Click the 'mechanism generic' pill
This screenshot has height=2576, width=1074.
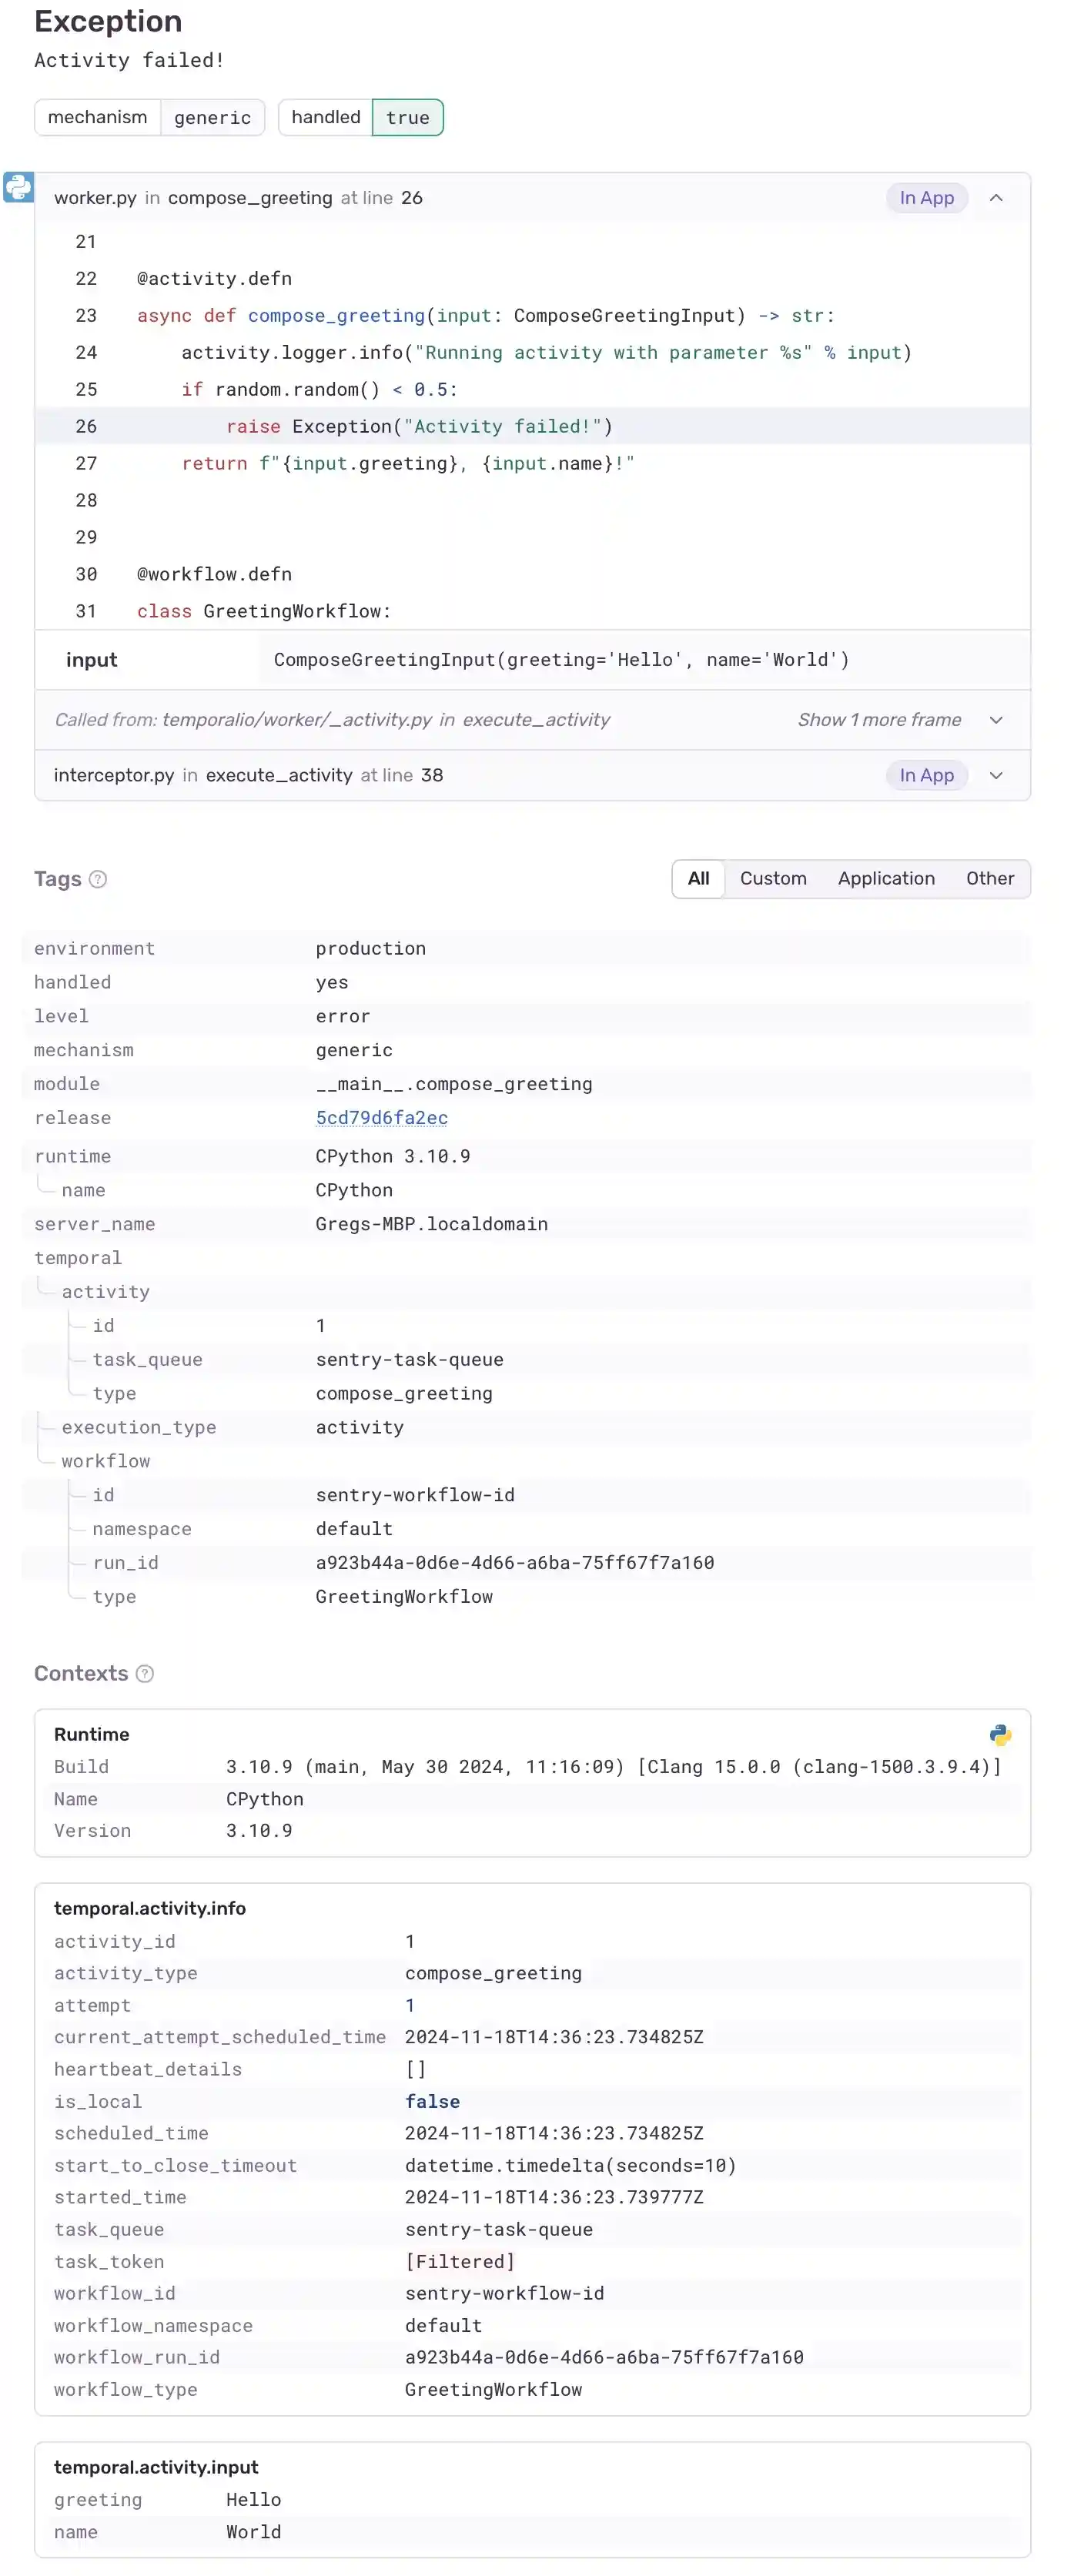coord(150,117)
